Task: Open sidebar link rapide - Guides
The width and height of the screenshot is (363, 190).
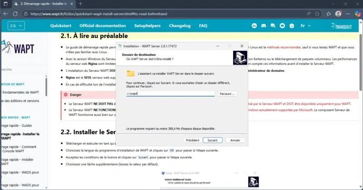Action: [16, 126]
